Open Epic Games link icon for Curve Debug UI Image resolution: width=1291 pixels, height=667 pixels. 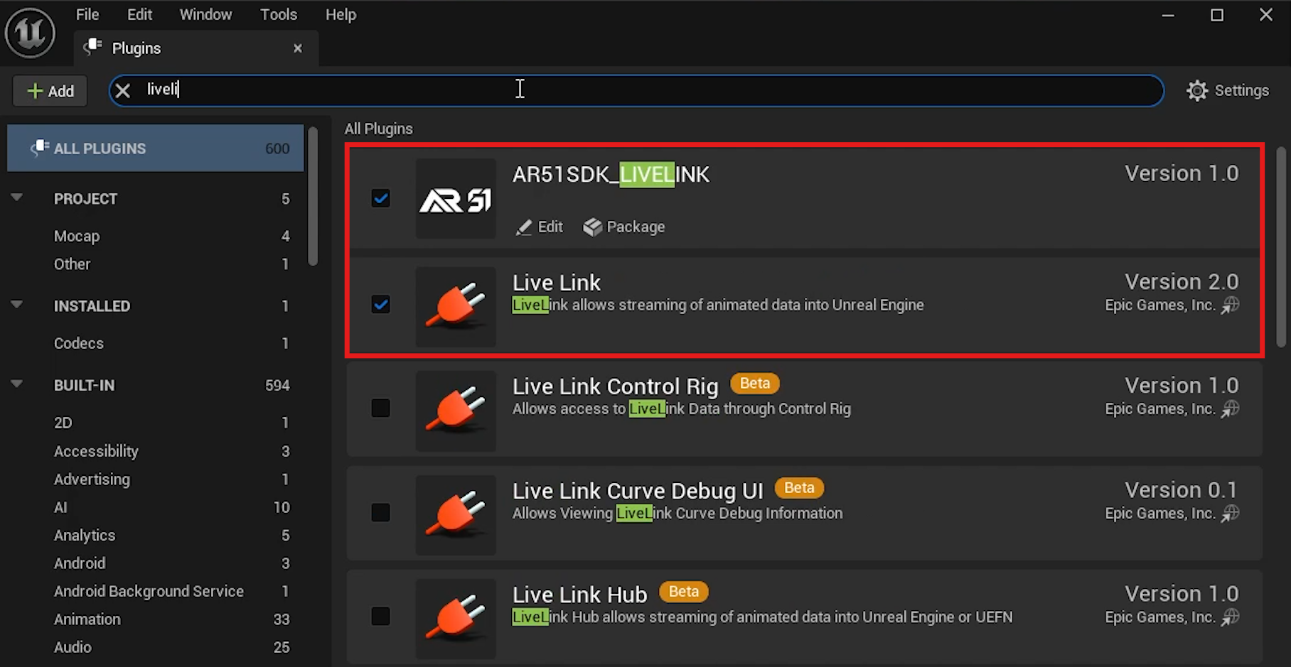(1231, 514)
